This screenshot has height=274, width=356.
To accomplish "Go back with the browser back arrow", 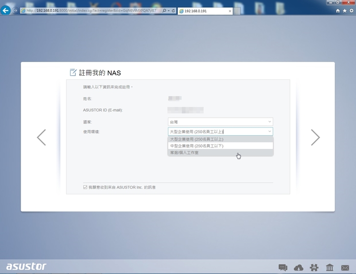I will (5, 10).
